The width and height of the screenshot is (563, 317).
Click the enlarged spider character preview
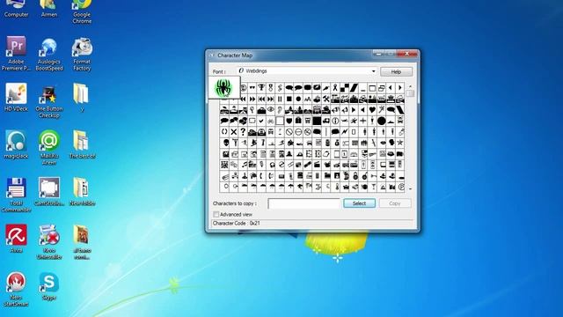point(223,87)
